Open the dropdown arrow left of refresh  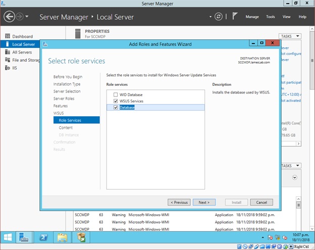tap(211, 17)
